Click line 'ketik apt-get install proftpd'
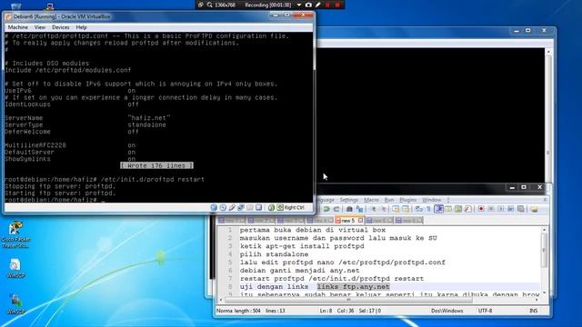Screen dimensions: 582x327 pyautogui.click(x=302, y=246)
